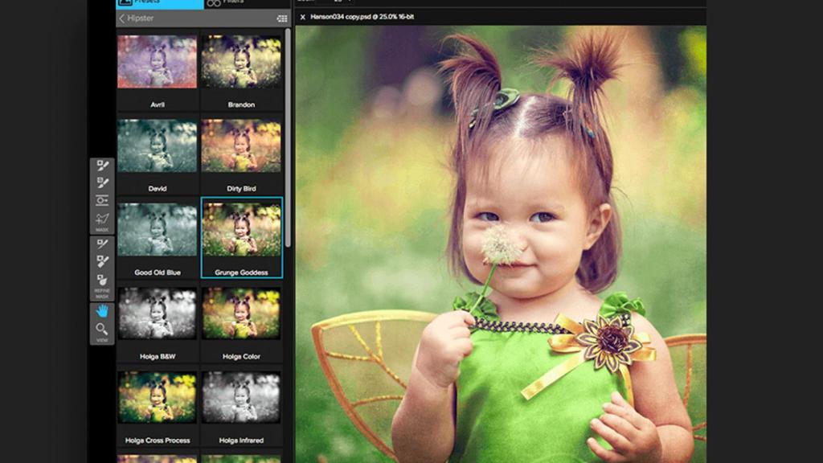The width and height of the screenshot is (823, 463).
Task: Activate the Hand pan tool
Action: coord(102,311)
